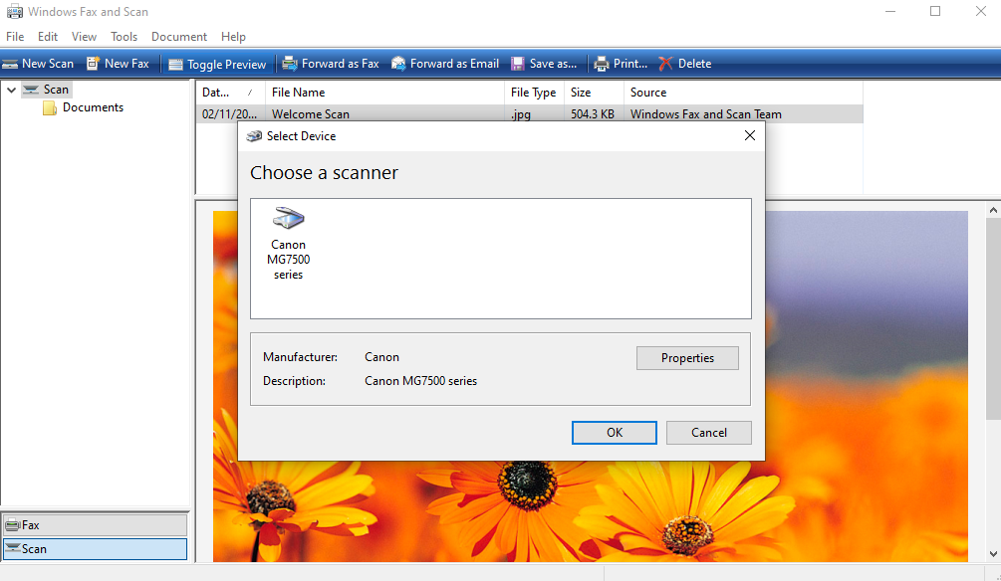Close the Select Device dialog

750,135
